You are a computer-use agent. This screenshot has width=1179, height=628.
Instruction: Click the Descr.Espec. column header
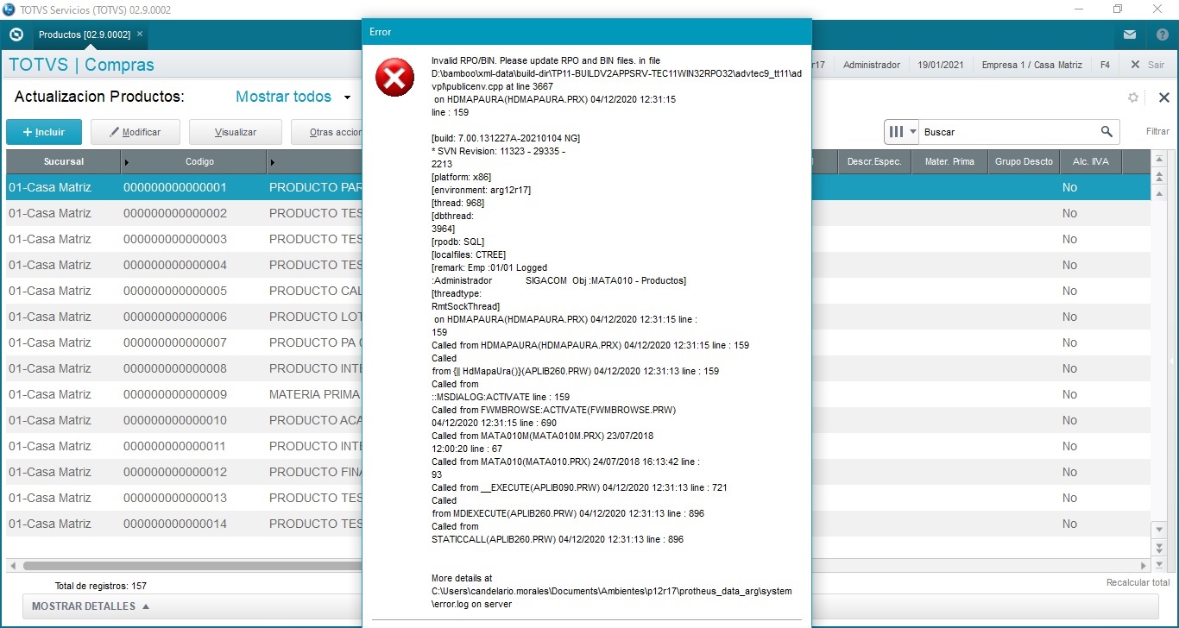[x=874, y=161]
